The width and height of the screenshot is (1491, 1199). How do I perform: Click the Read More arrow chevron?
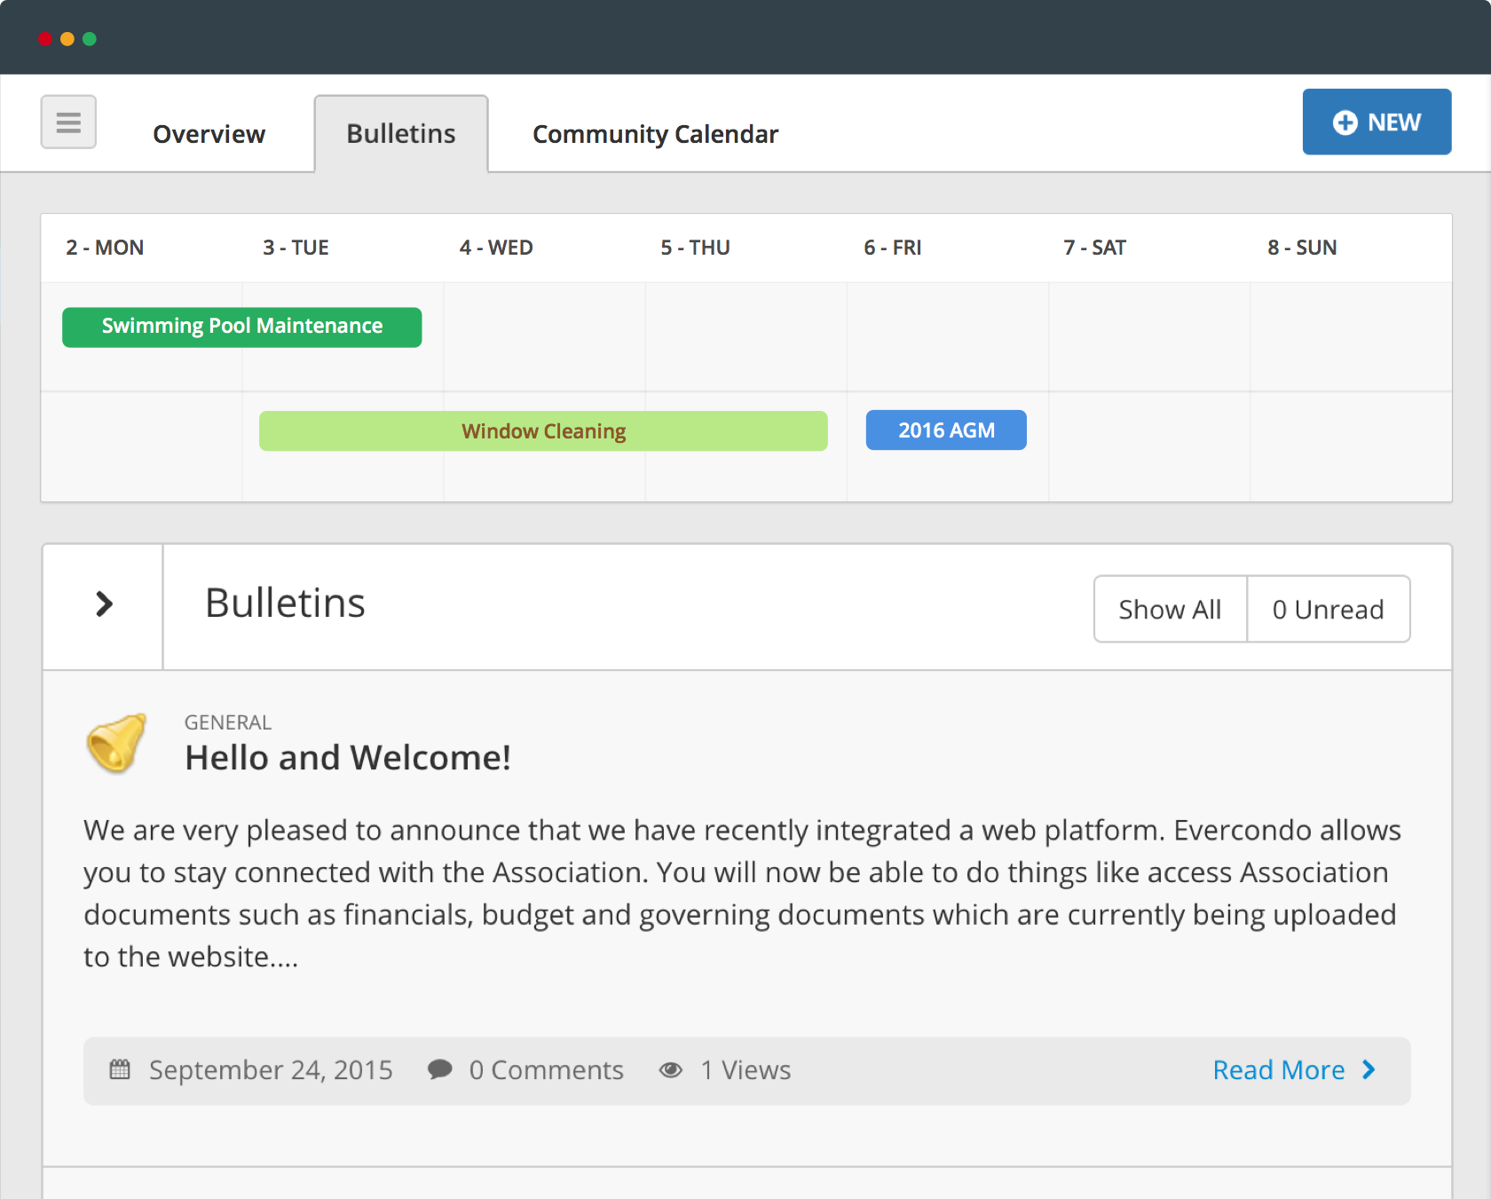coord(1369,1069)
